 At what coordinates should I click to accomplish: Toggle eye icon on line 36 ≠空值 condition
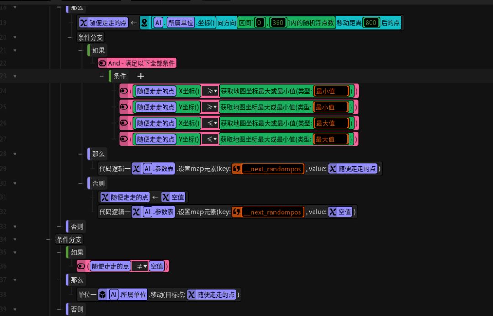coord(81,266)
